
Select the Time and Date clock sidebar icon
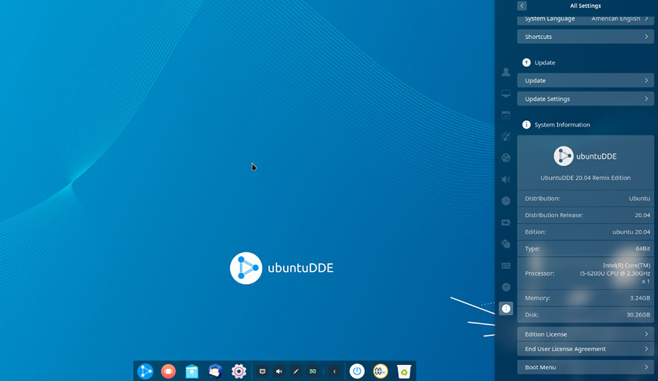point(506,200)
